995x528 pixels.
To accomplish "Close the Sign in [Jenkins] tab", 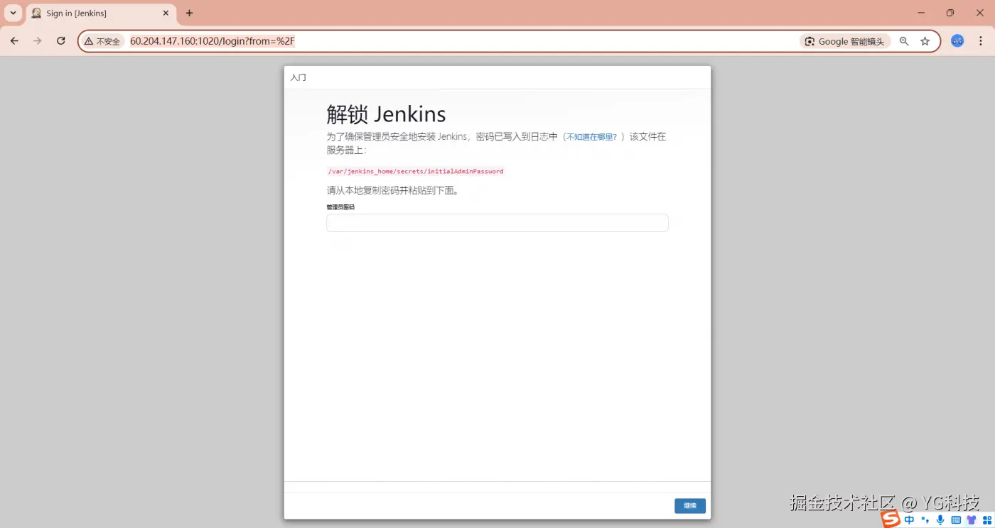I will point(165,13).
